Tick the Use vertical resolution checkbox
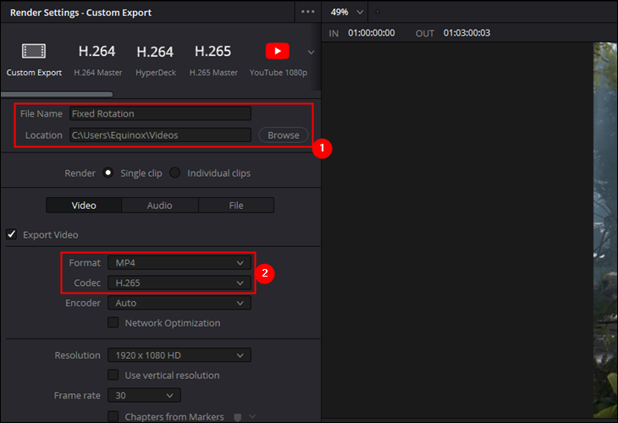 pos(113,375)
